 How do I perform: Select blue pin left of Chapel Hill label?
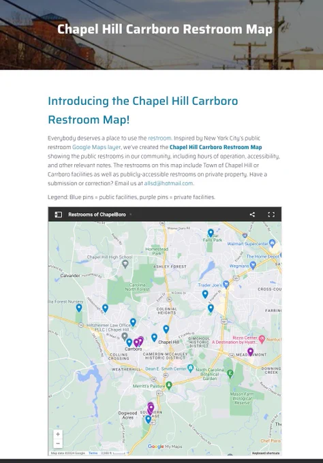click(154, 337)
